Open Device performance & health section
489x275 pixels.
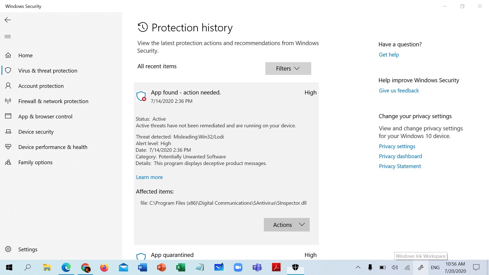point(53,147)
